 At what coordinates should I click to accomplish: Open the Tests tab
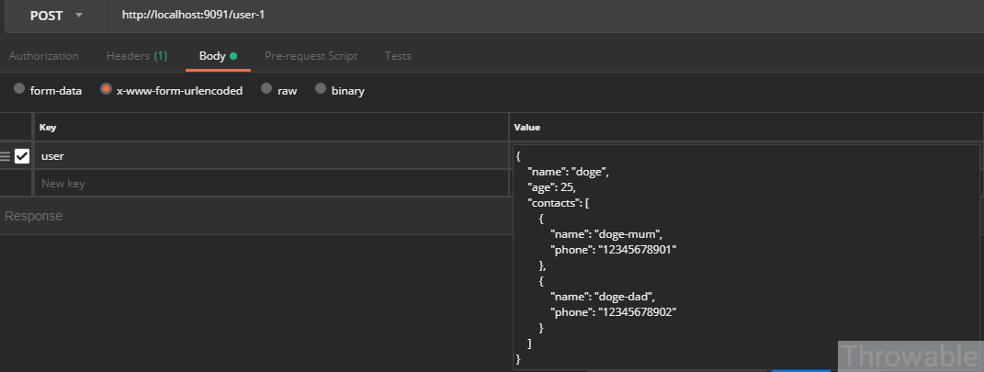click(398, 56)
